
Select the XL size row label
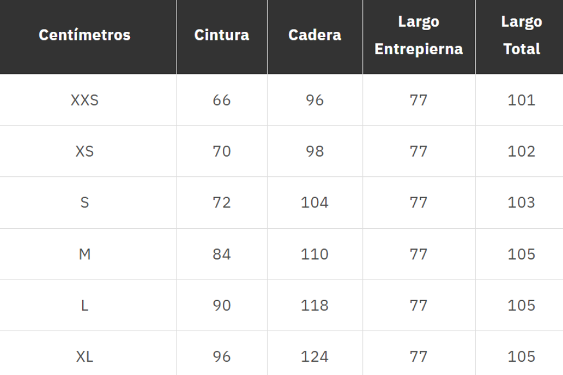[84, 357]
